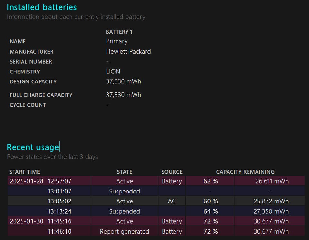Select the Report generated state cell
Screen dimensions: 309x240
tap(125, 232)
